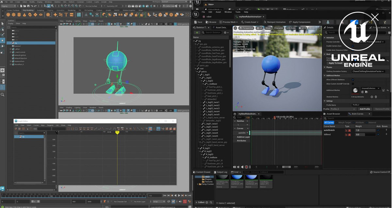
Task: Click the Unreal Engine logo icon at window top-left
Action: click(x=196, y=14)
